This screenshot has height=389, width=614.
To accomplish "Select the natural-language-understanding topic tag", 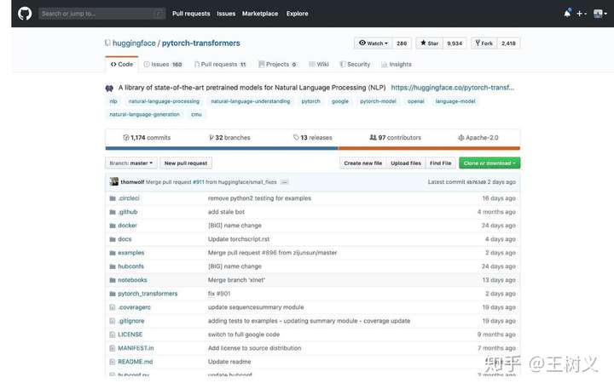I will click(250, 101).
